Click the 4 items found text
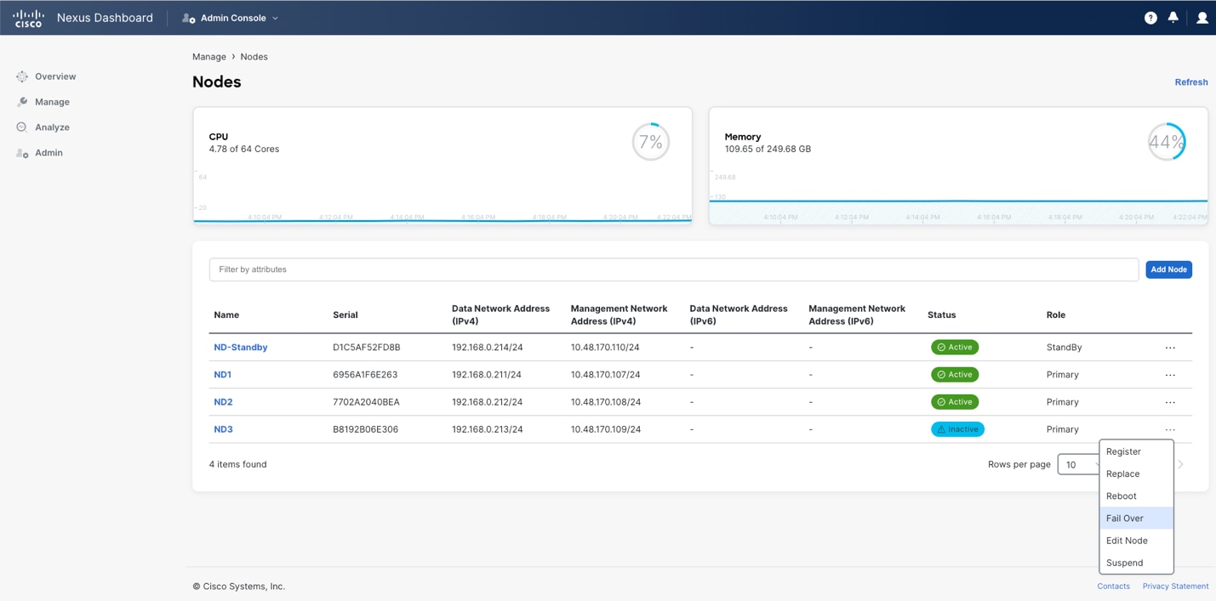Image resolution: width=1216 pixels, height=601 pixels. pos(238,464)
